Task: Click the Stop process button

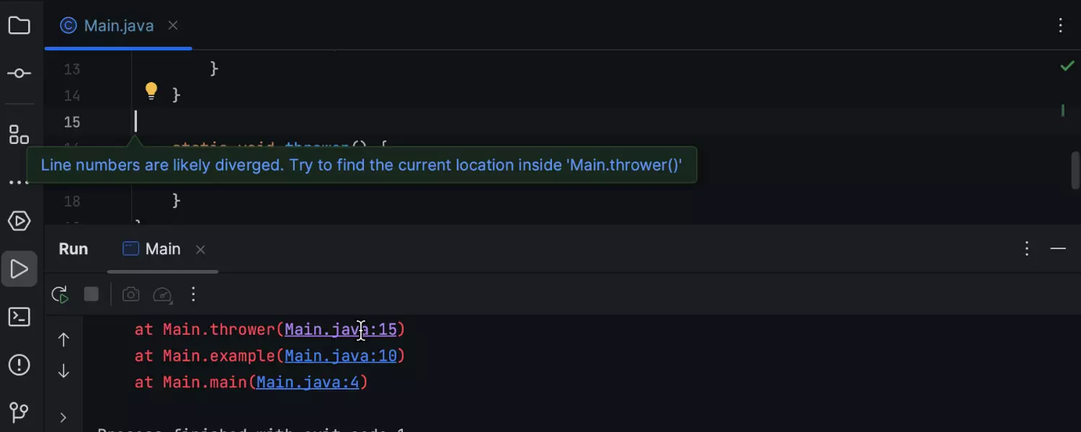Action: (91, 294)
